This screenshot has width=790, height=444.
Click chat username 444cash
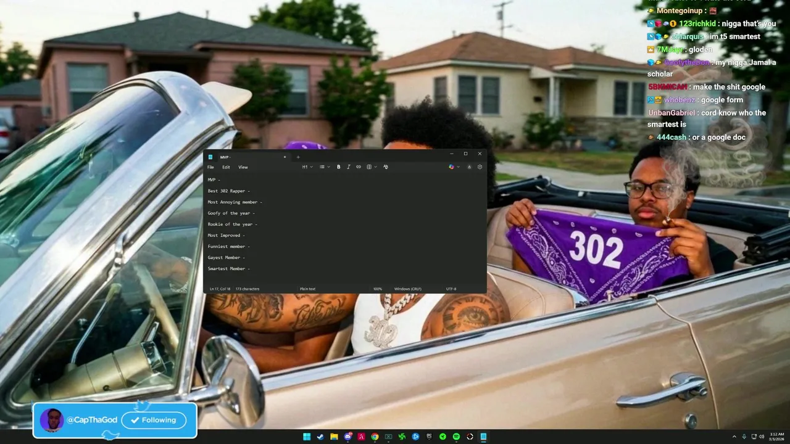[671, 137]
